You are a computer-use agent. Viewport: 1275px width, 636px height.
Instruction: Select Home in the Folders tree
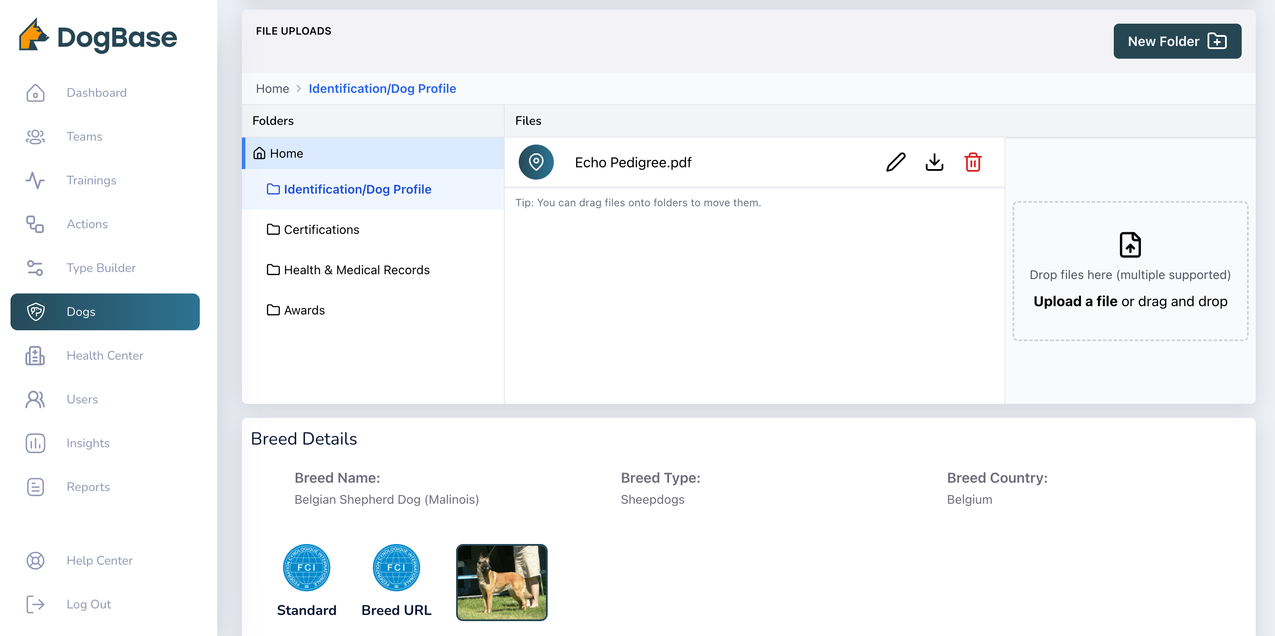point(286,153)
